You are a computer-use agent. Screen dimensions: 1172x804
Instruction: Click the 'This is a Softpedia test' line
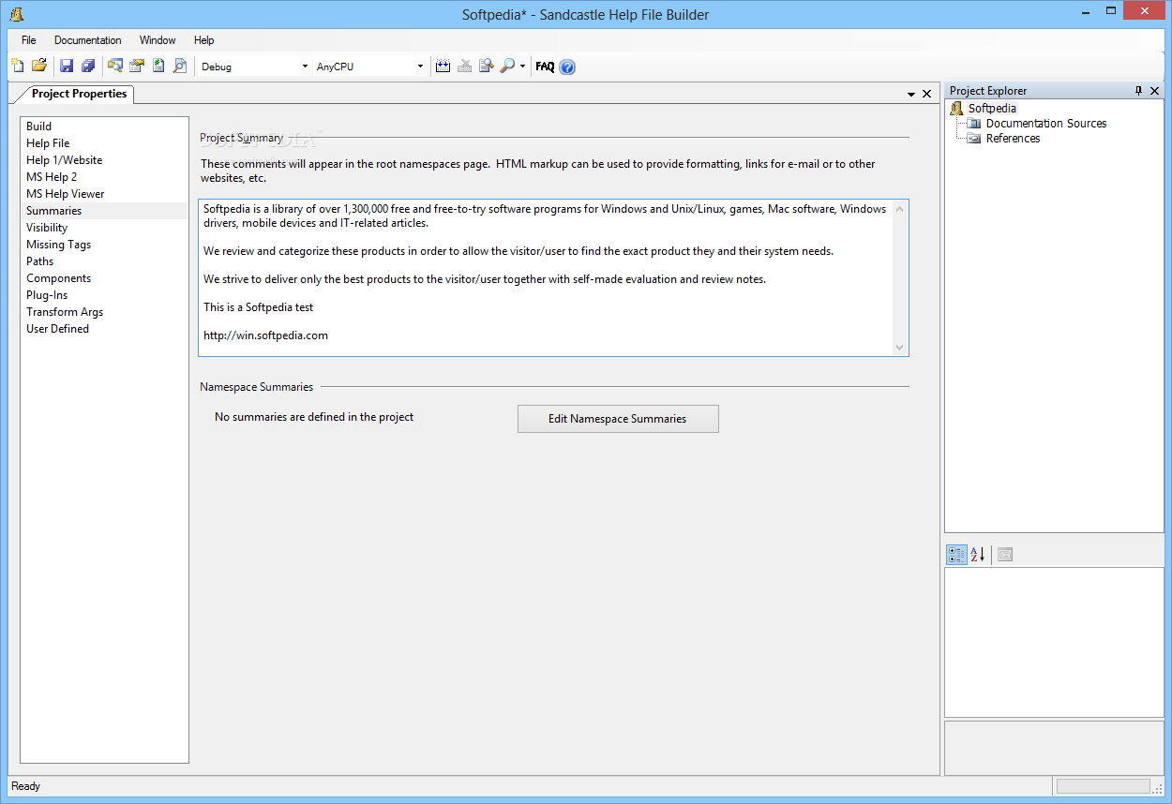(x=259, y=307)
